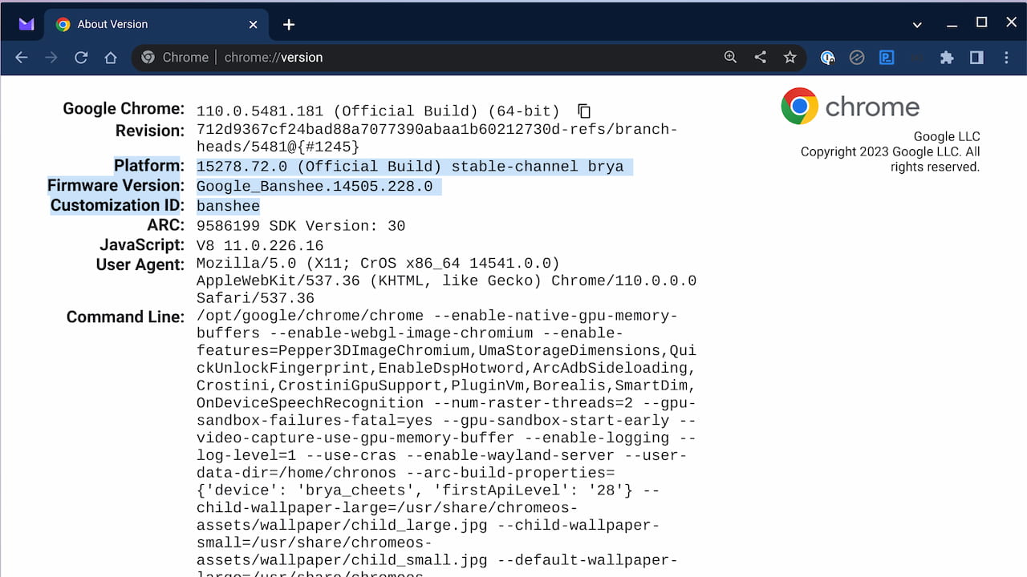Click the Google Chrome: label
Image resolution: width=1027 pixels, height=577 pixels.
point(124,109)
